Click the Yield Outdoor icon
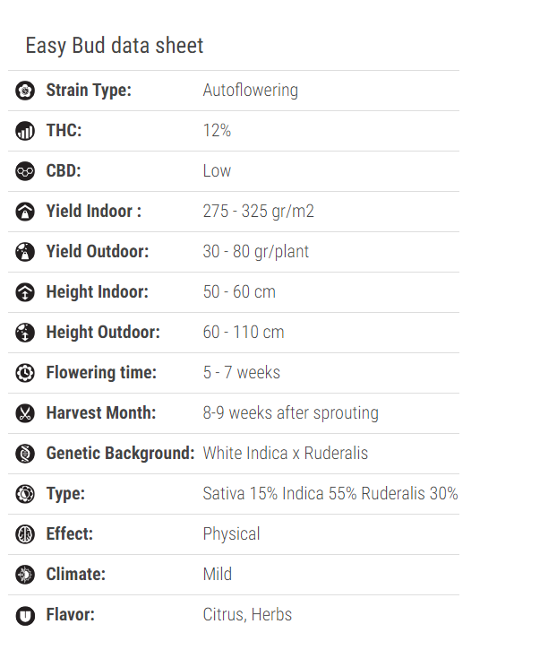Screen dimensions: 540x650 25,252
